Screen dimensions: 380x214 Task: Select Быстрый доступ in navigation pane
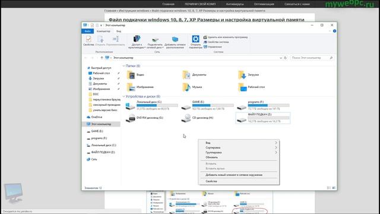click(x=101, y=68)
